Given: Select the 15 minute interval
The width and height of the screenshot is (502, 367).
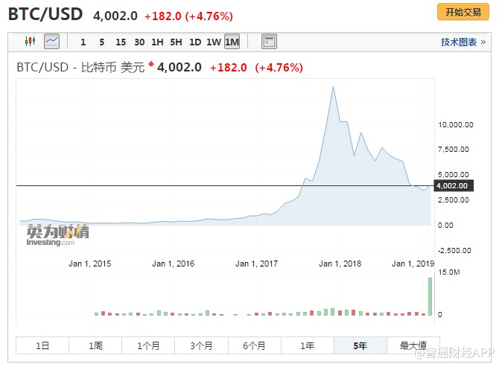Looking at the screenshot, I should click(120, 42).
